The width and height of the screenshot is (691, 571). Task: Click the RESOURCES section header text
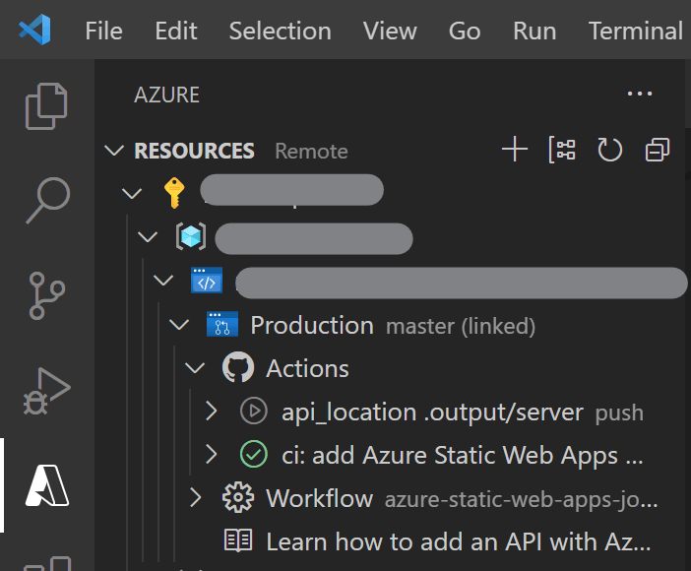[194, 151]
